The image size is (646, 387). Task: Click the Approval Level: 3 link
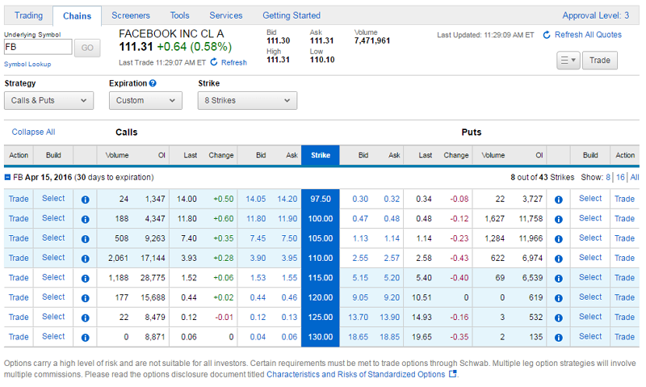[x=596, y=15]
